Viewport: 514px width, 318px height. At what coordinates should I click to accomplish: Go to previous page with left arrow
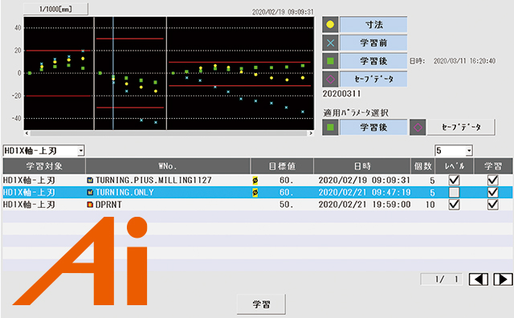(x=479, y=279)
